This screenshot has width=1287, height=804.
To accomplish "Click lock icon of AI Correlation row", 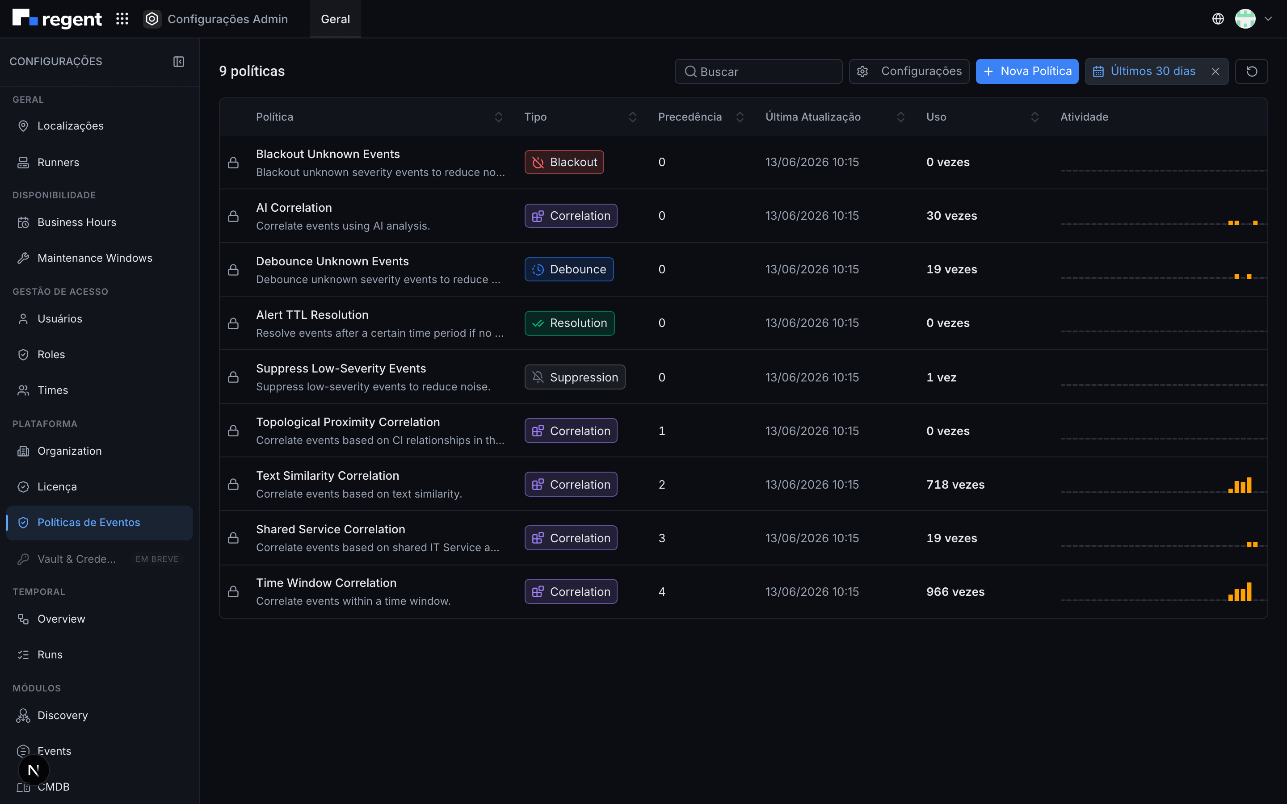I will click(233, 217).
